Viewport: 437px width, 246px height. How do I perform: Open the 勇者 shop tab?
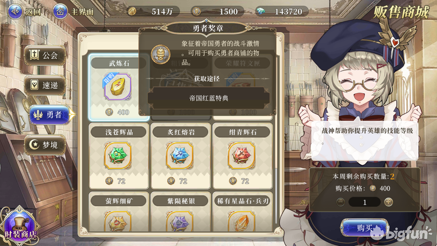(49, 115)
